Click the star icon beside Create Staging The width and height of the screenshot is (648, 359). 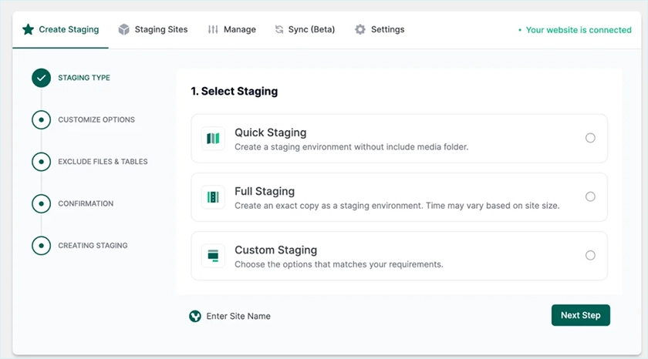28,30
